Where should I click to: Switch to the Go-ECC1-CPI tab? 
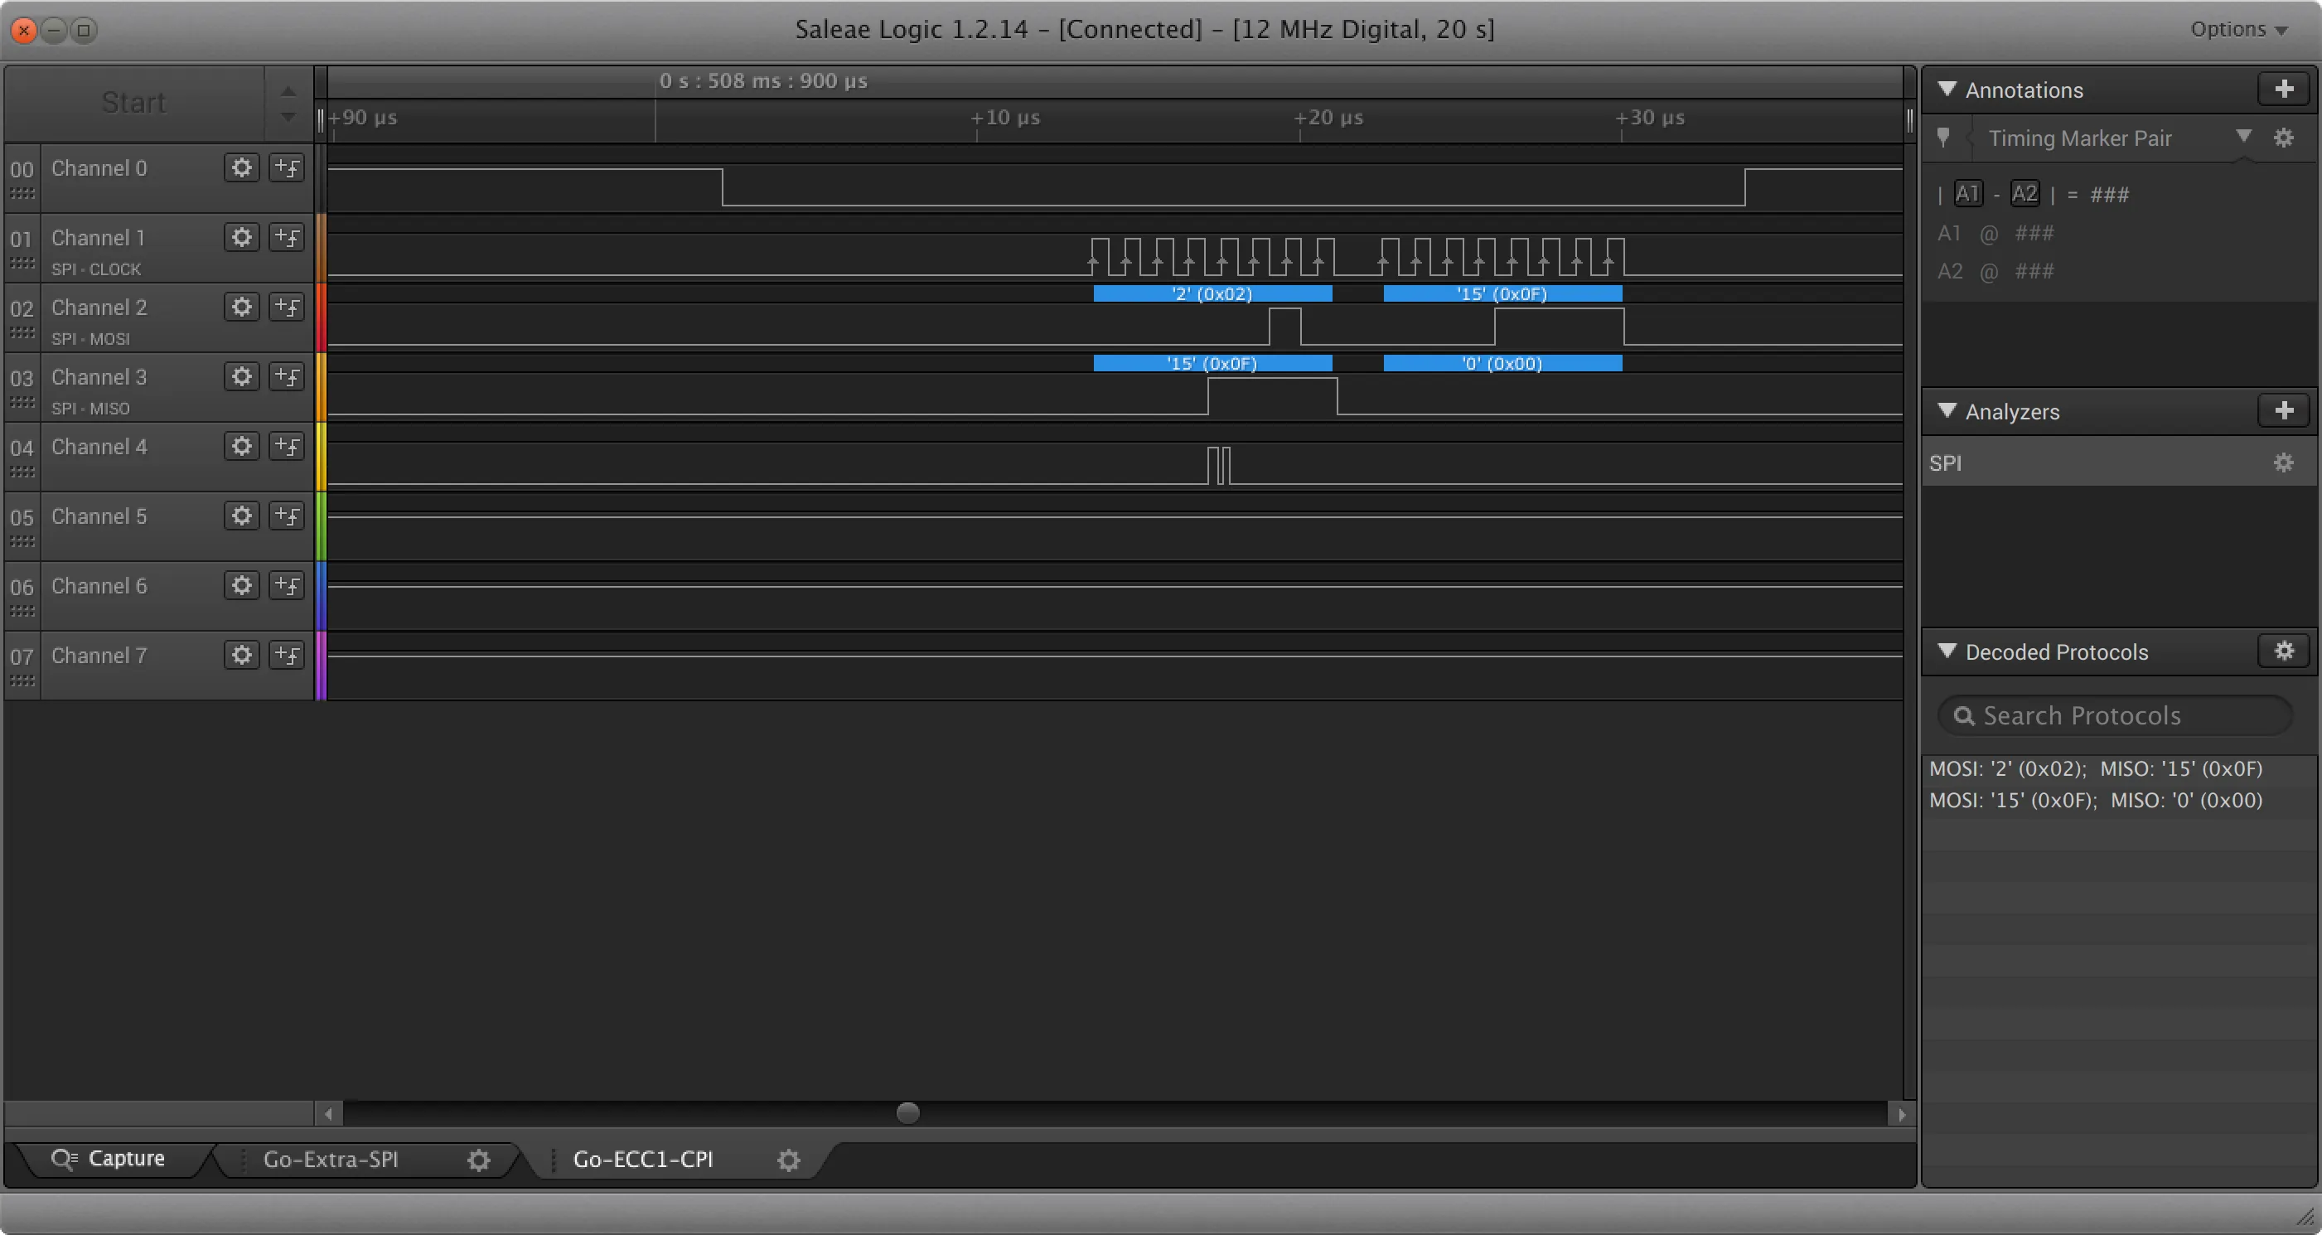643,1160
